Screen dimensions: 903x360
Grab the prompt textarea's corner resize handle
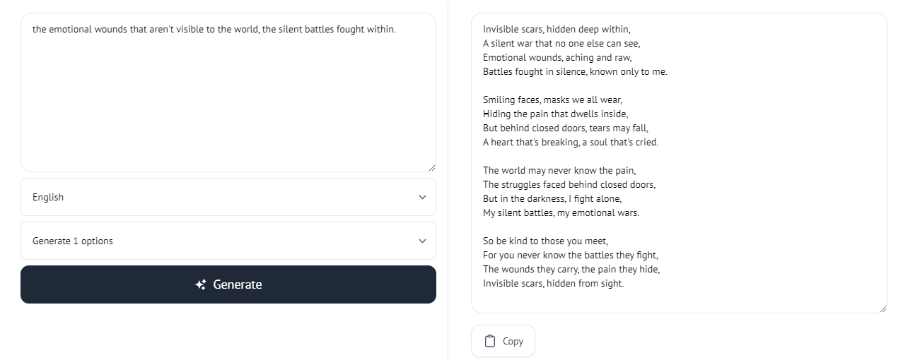point(431,167)
